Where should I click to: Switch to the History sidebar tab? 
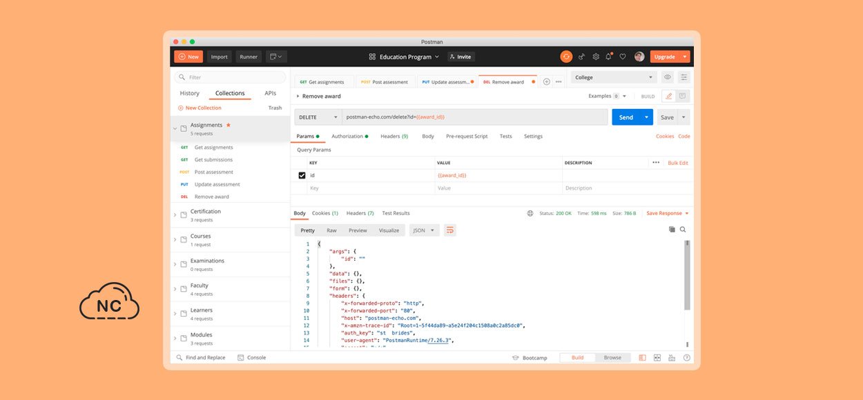189,93
